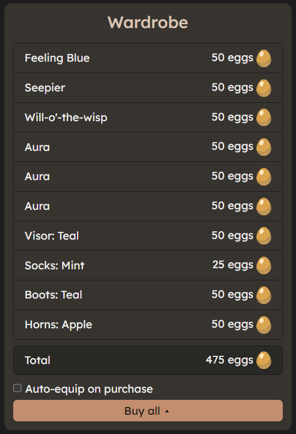Click the egg icon in the Total row

tap(264, 360)
